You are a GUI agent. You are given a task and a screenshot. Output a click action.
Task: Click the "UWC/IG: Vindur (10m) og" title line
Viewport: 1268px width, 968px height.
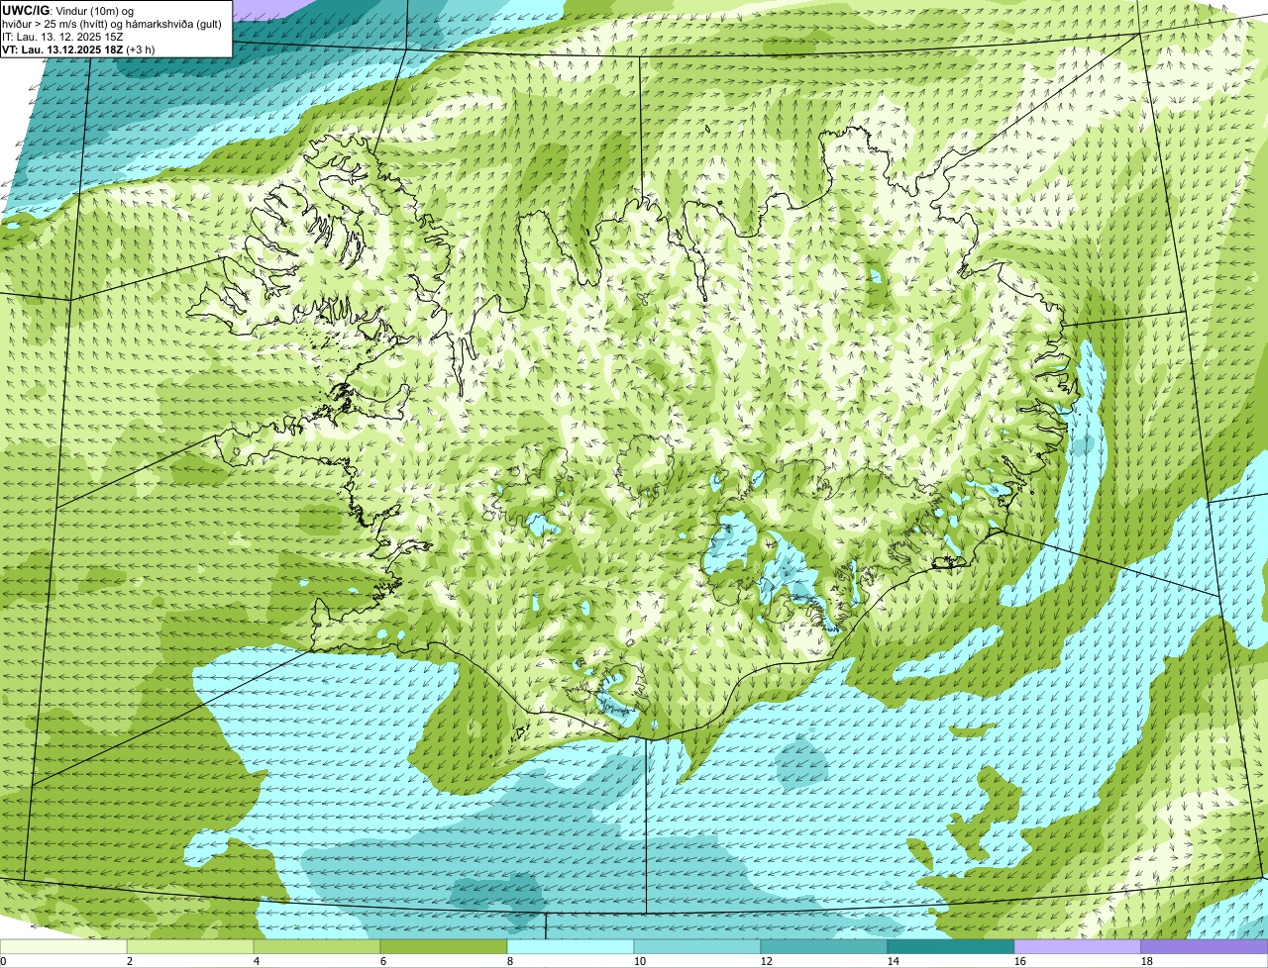coord(68,10)
